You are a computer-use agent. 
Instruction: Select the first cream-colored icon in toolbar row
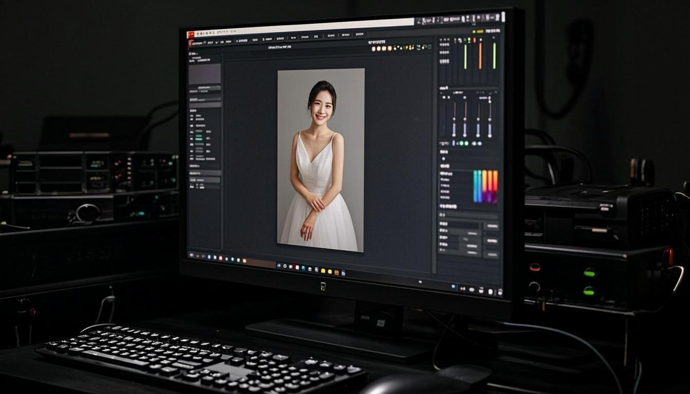374,48
